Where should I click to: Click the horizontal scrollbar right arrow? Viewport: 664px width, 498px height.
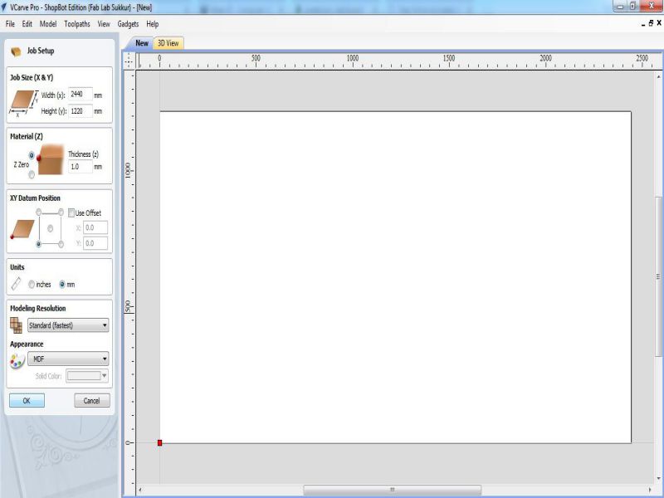(x=650, y=490)
